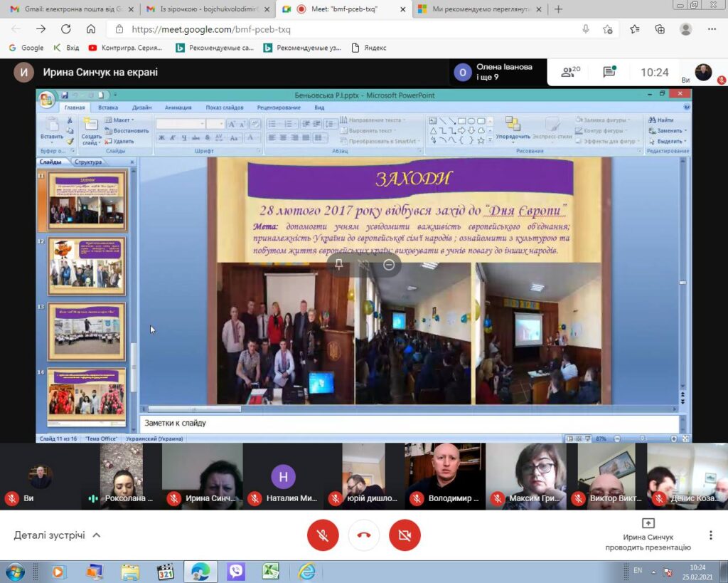Image resolution: width=728 pixels, height=583 pixels.
Task: Unmute the microphone in Meet controls
Action: coord(323,535)
